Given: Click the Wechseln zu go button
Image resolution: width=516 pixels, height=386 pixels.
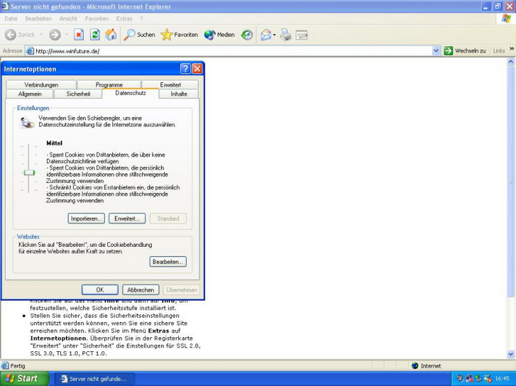Looking at the screenshot, I should [x=465, y=51].
